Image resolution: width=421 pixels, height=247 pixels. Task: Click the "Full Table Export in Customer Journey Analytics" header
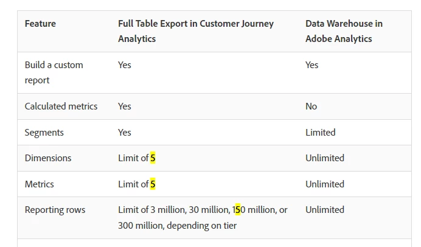point(195,31)
